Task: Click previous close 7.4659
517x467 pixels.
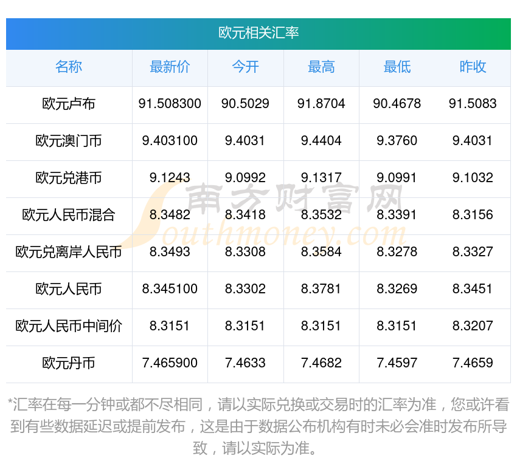Action: (473, 363)
